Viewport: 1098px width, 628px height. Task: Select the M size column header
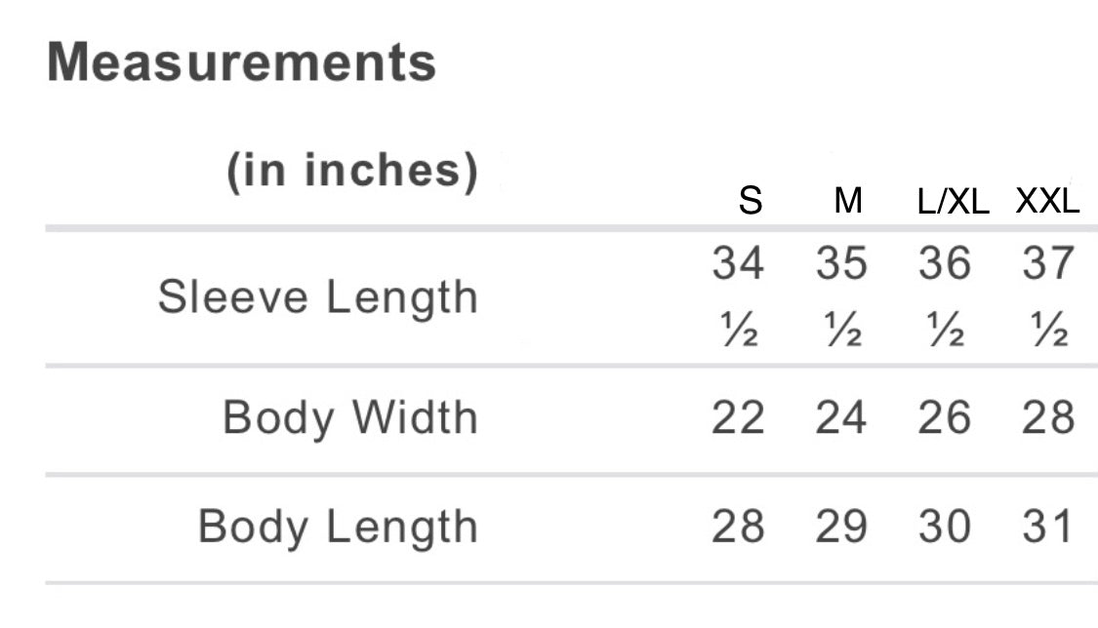coord(848,201)
